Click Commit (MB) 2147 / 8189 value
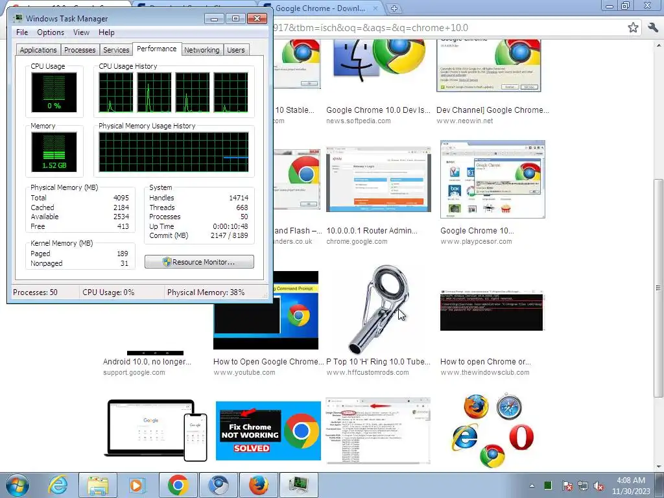The height and width of the screenshot is (498, 664). [x=229, y=236]
